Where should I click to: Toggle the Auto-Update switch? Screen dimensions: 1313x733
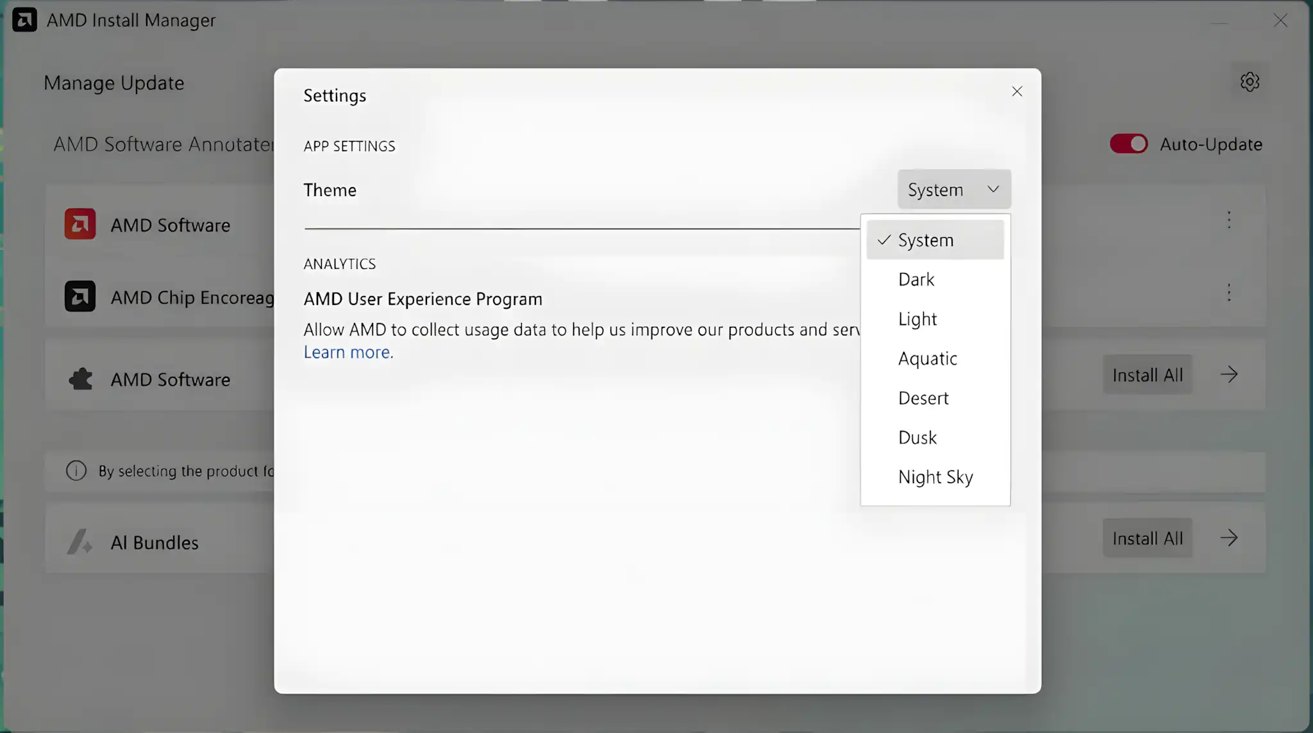tap(1129, 144)
